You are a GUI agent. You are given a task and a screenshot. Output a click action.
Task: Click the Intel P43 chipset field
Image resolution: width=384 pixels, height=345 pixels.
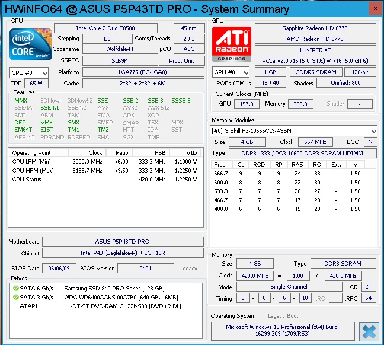pyautogui.click(x=123, y=253)
